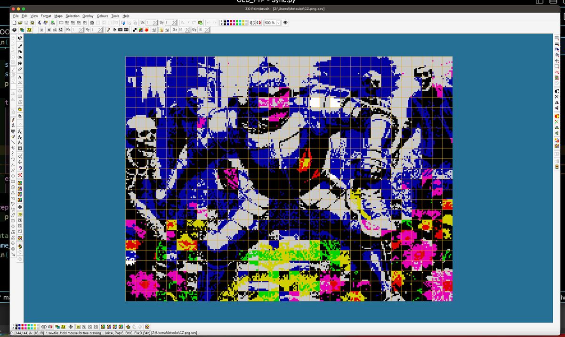Choose the text tool marked A

point(19,77)
